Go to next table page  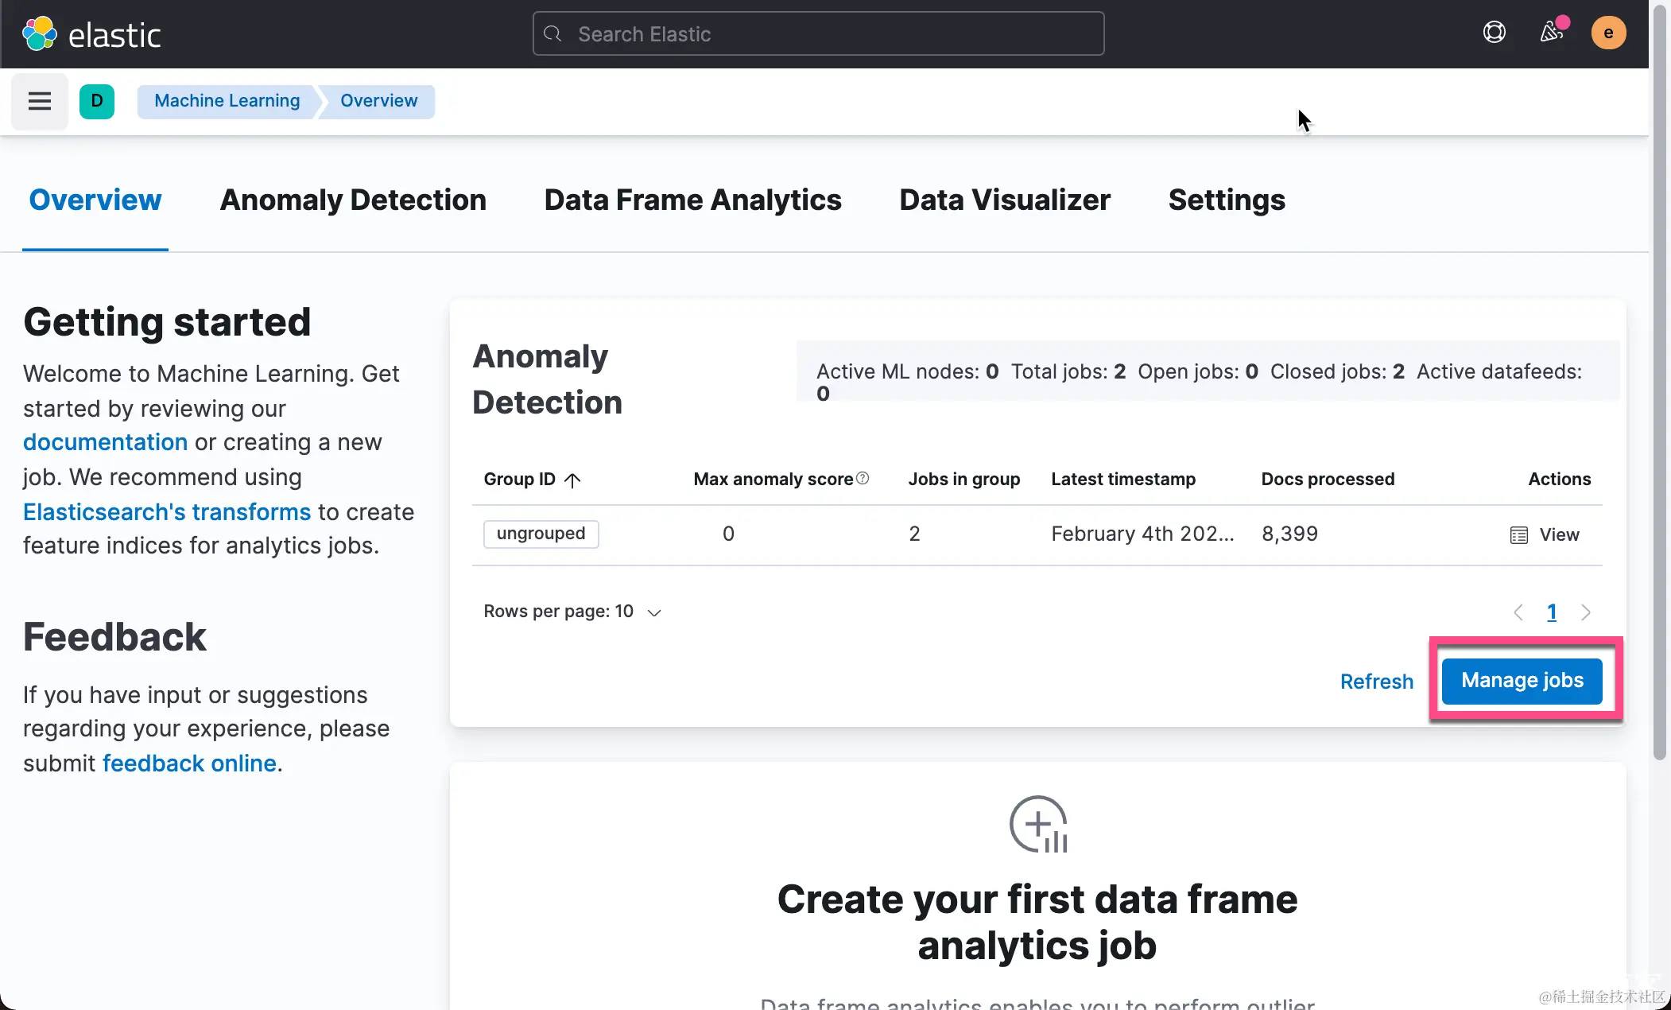pyautogui.click(x=1586, y=612)
